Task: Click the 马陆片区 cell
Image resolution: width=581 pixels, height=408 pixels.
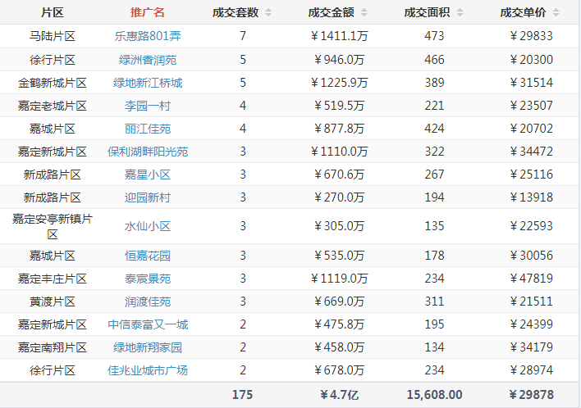Action: (x=53, y=36)
